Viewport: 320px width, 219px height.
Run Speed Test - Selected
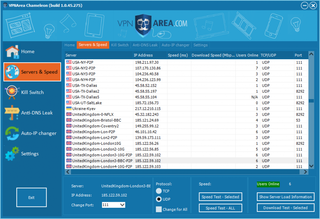(220, 197)
